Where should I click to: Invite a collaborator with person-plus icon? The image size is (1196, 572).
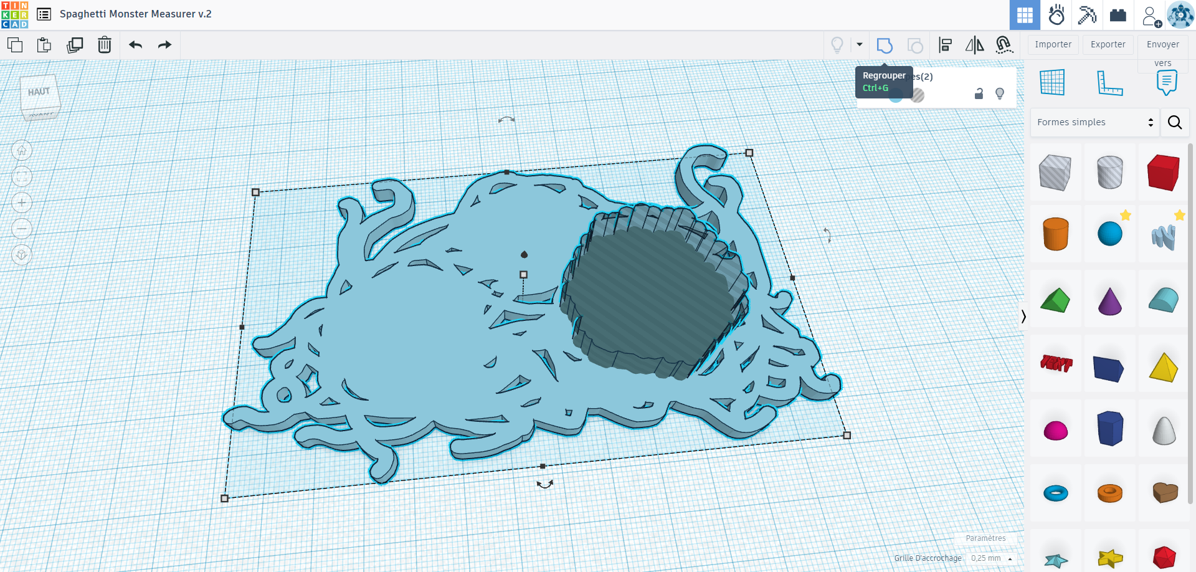(x=1152, y=16)
